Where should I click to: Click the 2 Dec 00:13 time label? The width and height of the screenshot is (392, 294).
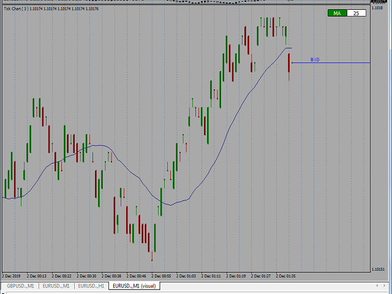coord(37,276)
